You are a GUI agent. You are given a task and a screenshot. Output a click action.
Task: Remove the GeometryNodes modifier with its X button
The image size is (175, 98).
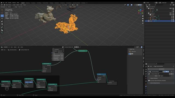point(171,72)
